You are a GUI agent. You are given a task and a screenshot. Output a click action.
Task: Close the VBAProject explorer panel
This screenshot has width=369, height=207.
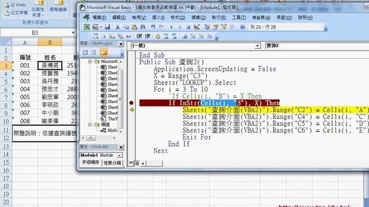(121, 44)
